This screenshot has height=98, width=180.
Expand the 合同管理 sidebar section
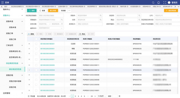pos(22,93)
